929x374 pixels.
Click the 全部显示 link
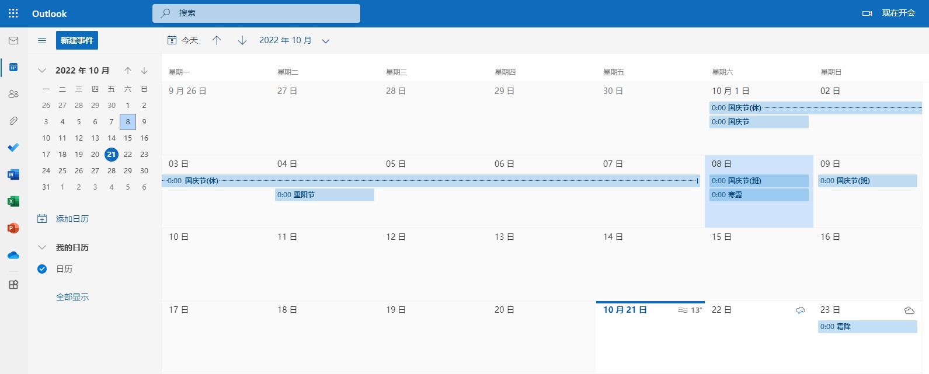point(72,297)
